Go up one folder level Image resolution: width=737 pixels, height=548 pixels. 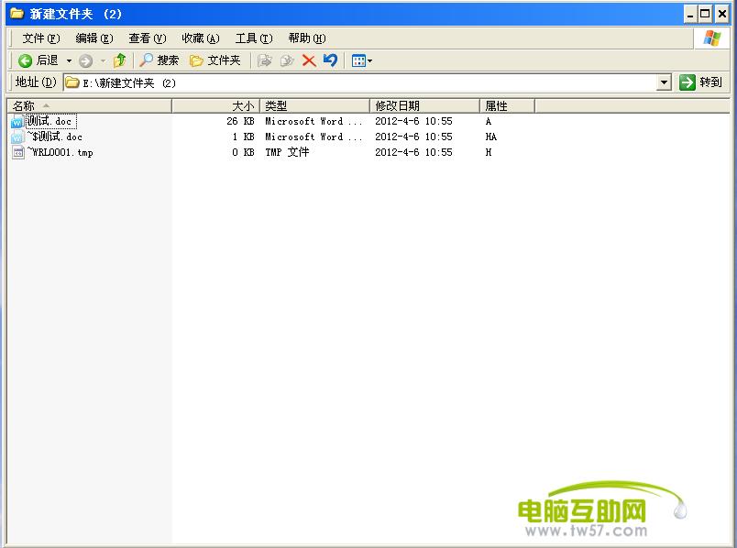point(119,60)
